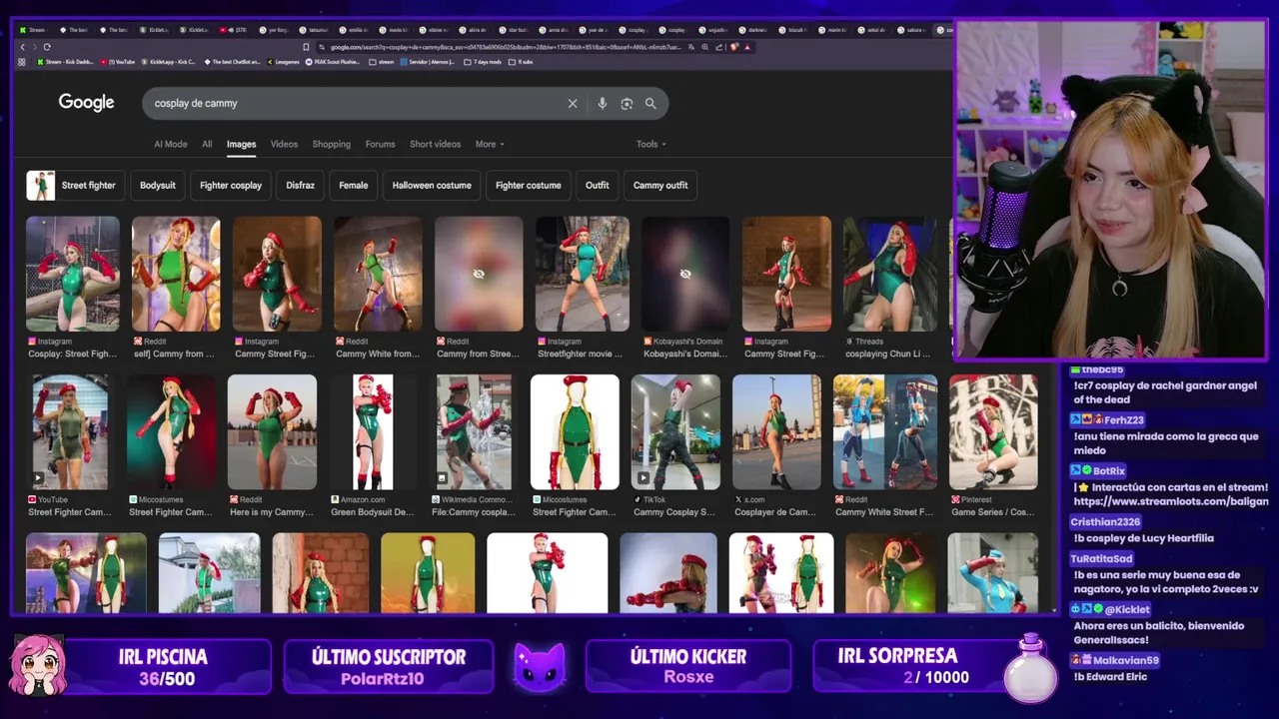Reload the page with the refresh icon
1279x719 pixels.
[47, 47]
